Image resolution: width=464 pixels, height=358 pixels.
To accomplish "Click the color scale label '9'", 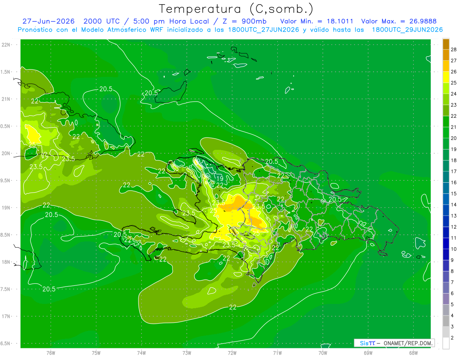I will (x=452, y=260).
